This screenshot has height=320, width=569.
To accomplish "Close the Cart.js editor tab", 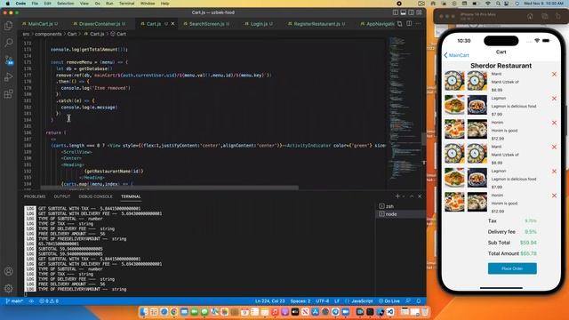I will 172,24.
